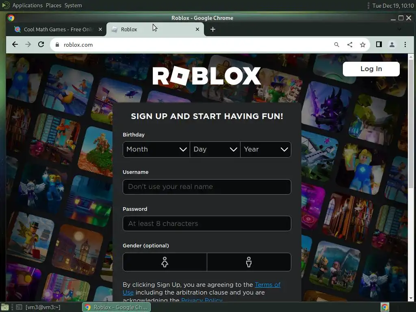Click the Chrome icon in bottom panel tray
The height and width of the screenshot is (312, 416).
(x=385, y=307)
